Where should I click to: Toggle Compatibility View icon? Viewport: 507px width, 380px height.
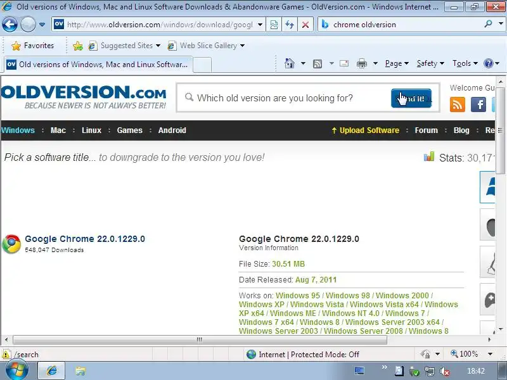click(274, 25)
